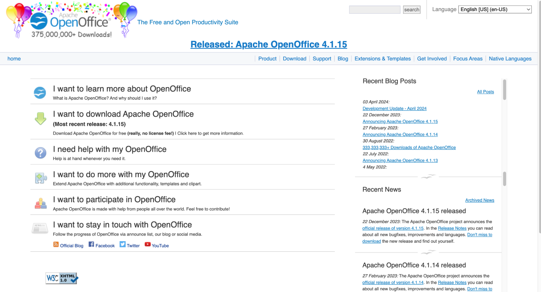541x292 pixels.
Task: Click the newspaper stay in touch icon
Action: click(40, 228)
